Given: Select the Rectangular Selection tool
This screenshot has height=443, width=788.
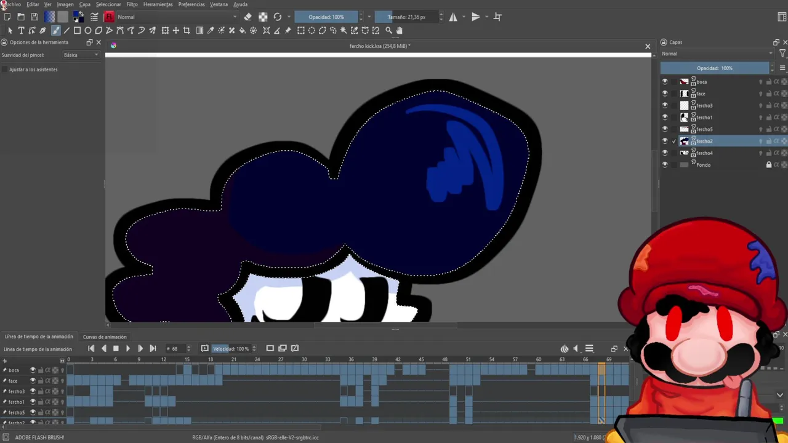Looking at the screenshot, I should tap(300, 30).
